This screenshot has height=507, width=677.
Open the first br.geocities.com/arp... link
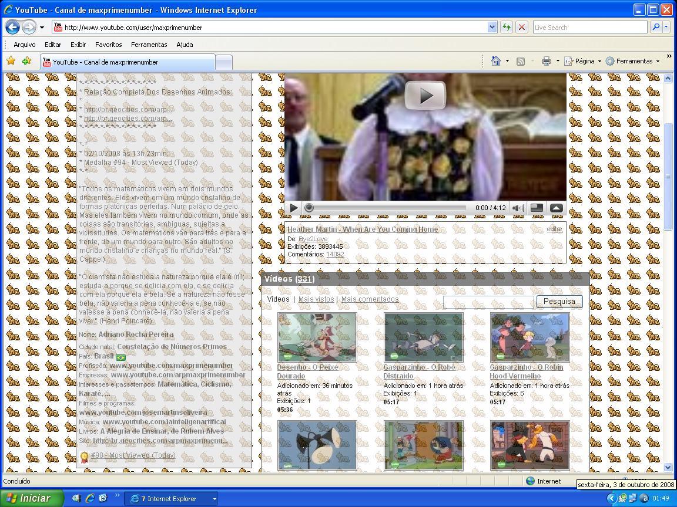click(128, 110)
